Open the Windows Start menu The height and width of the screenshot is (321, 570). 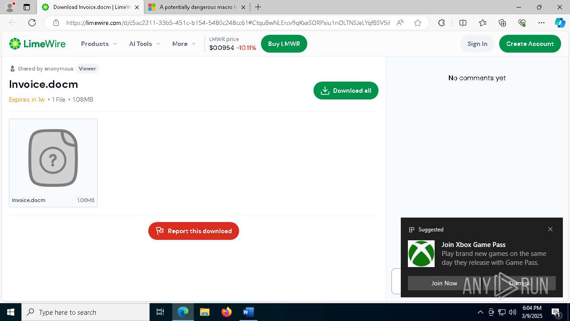tap(11, 312)
